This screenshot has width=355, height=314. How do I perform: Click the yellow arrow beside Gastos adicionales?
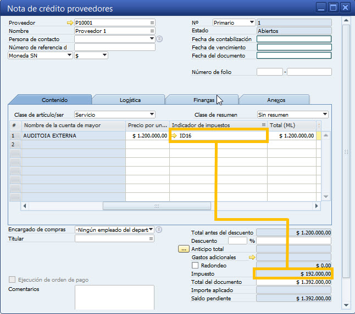[252, 257]
